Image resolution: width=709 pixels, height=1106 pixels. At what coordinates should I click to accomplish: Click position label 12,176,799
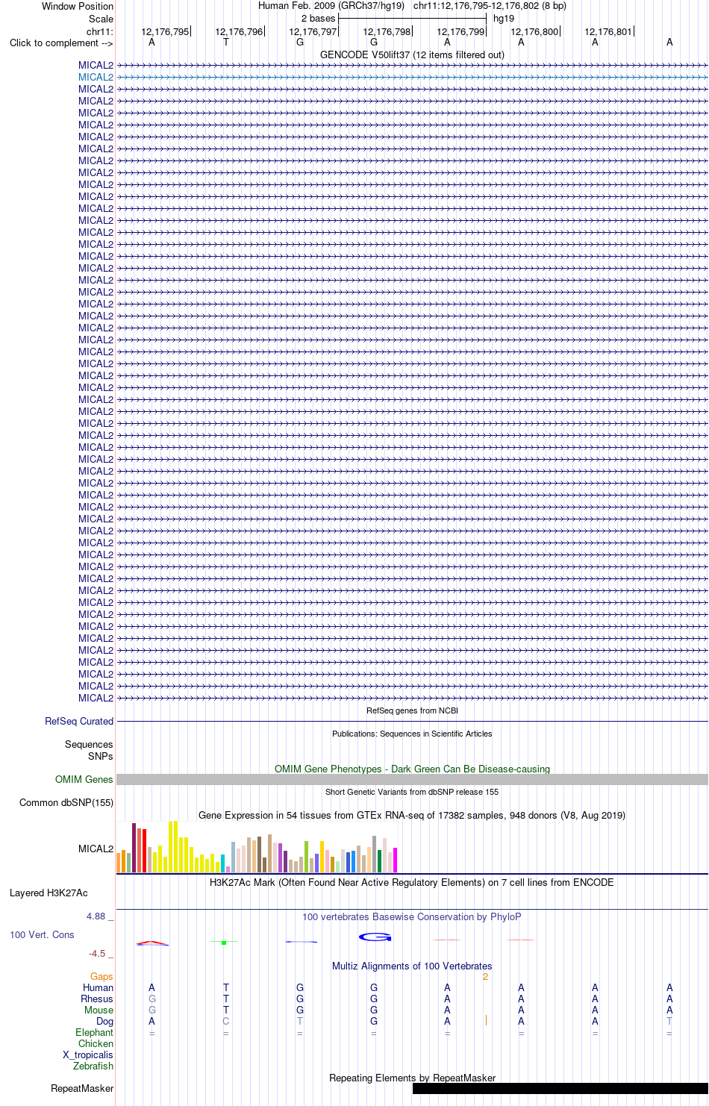click(x=460, y=31)
